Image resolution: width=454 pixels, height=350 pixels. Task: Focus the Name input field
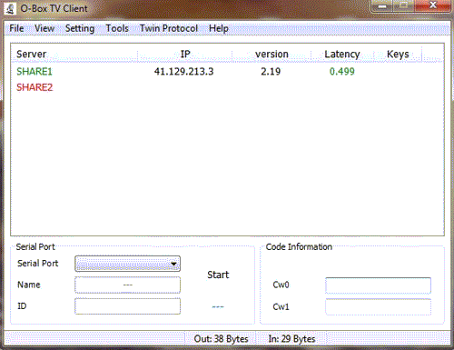click(x=127, y=285)
